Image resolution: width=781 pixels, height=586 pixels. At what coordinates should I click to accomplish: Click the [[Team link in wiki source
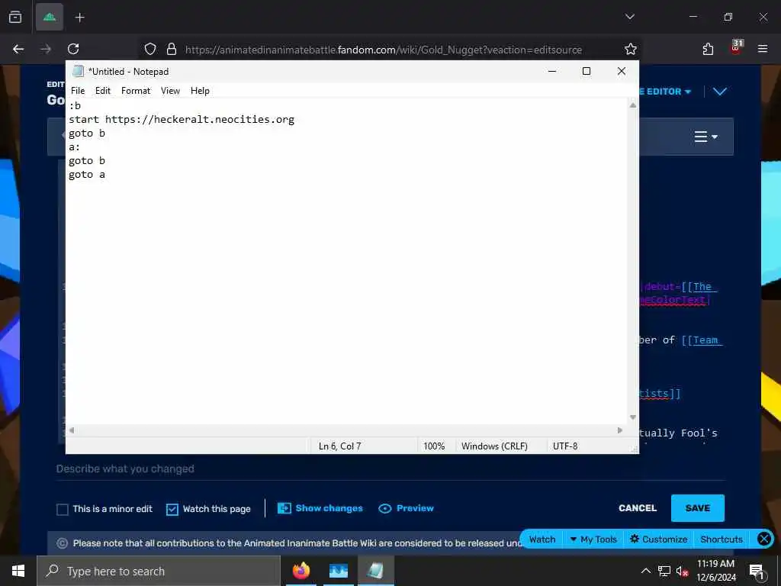tap(702, 340)
